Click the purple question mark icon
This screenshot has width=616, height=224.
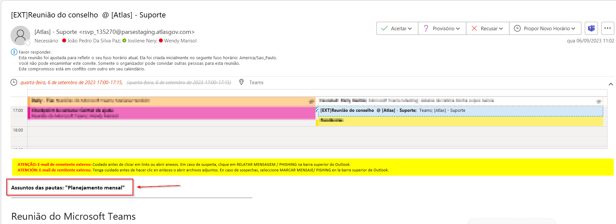coord(426,28)
